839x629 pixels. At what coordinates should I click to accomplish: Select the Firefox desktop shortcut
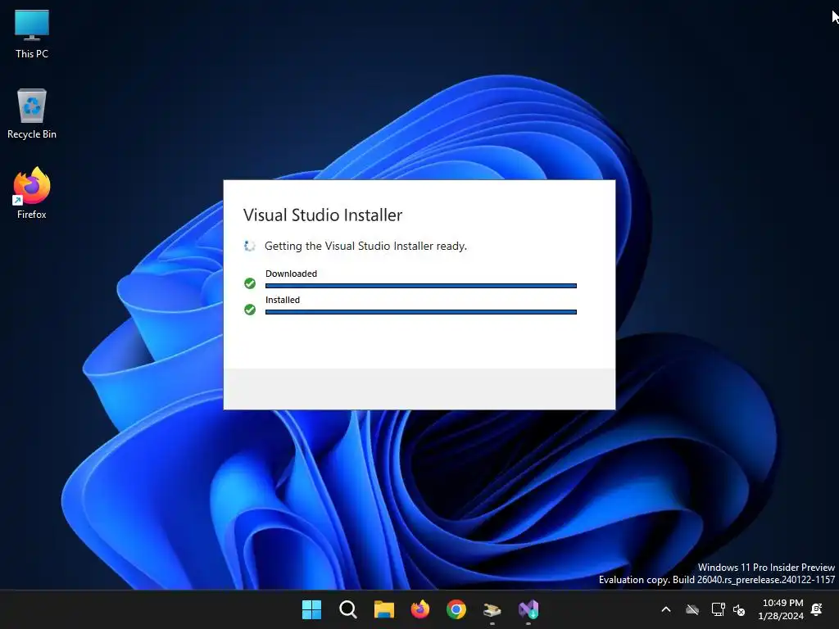[32, 193]
